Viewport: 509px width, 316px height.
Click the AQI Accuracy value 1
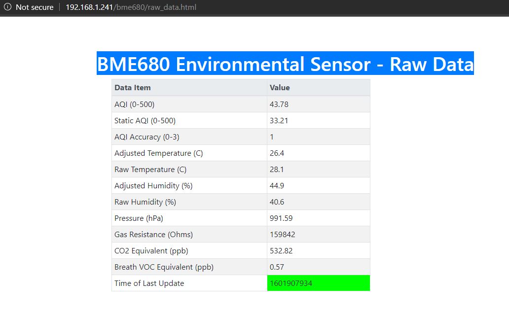(272, 137)
